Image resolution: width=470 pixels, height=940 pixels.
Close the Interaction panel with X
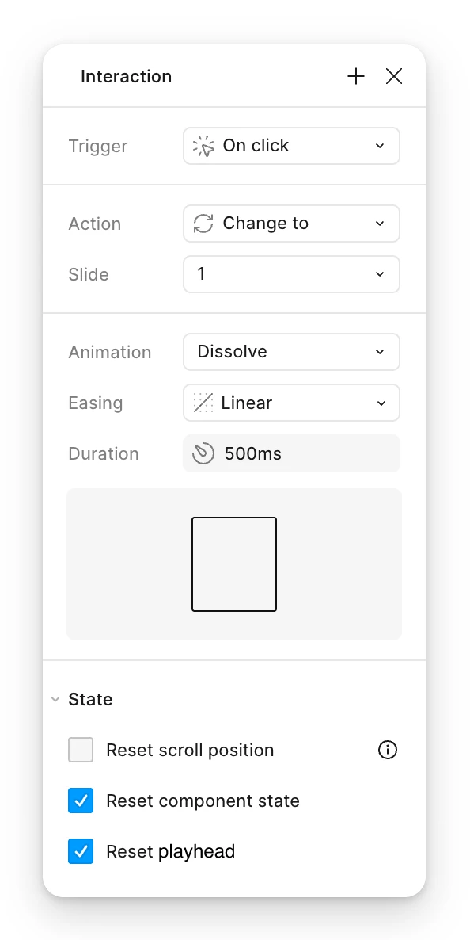coord(394,76)
